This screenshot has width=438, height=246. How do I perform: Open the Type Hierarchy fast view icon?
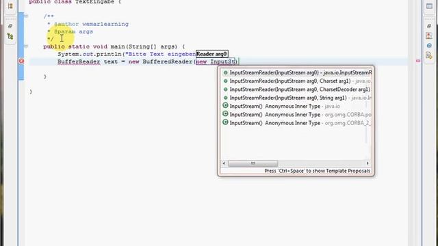[x=10, y=36]
